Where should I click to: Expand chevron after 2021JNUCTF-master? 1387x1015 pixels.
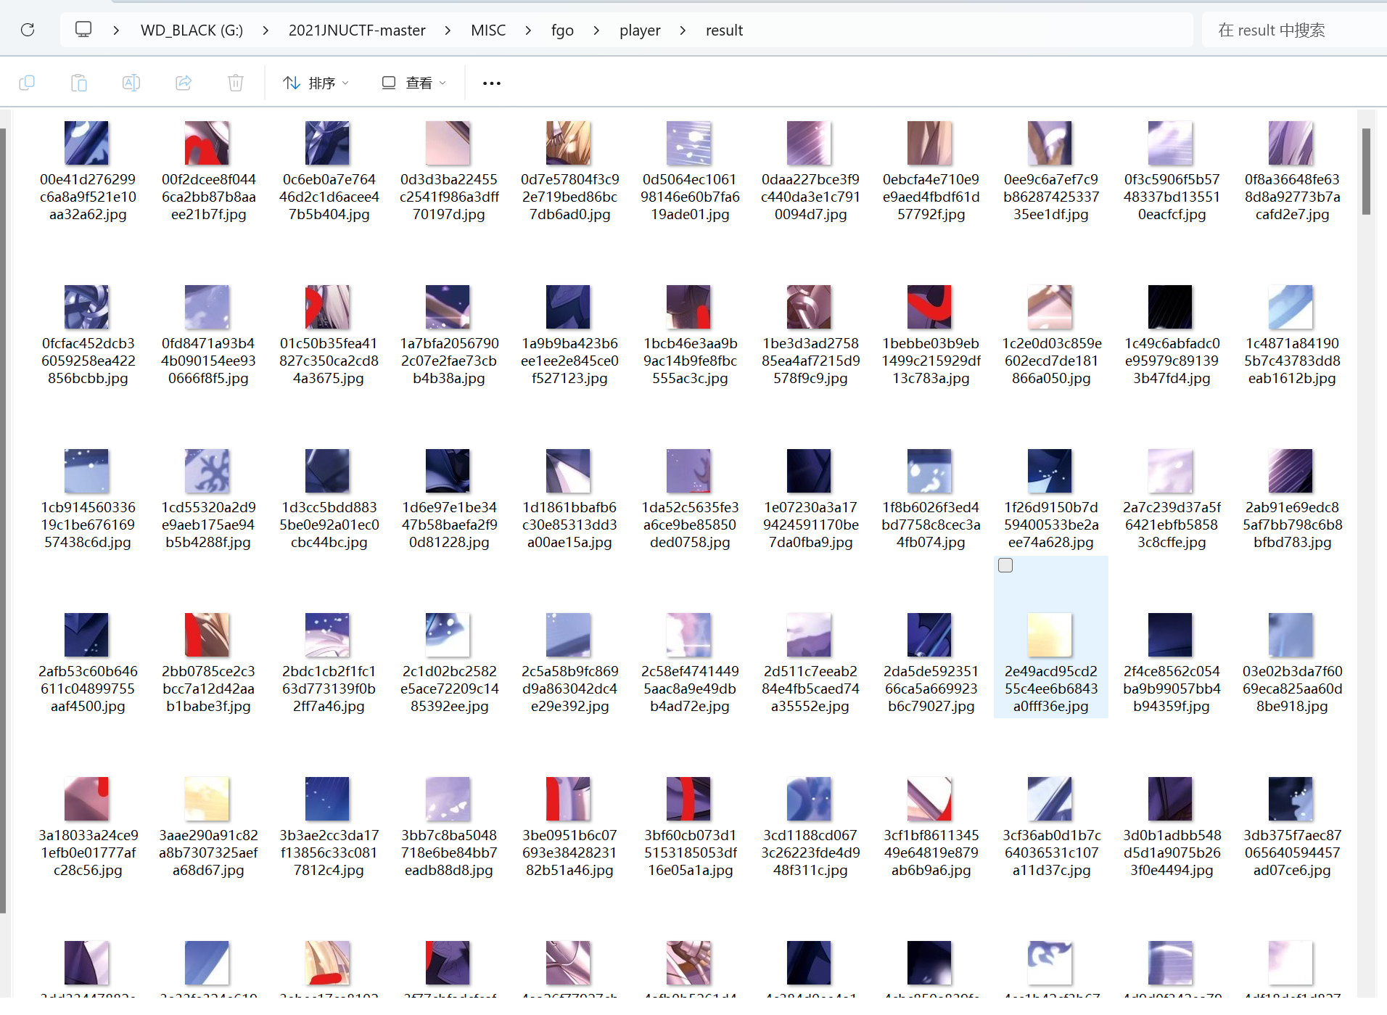point(448,30)
